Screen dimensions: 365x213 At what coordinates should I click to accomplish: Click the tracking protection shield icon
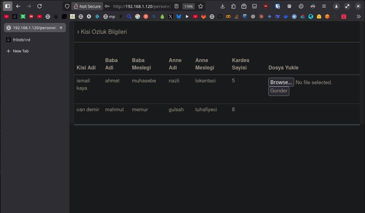point(67,6)
